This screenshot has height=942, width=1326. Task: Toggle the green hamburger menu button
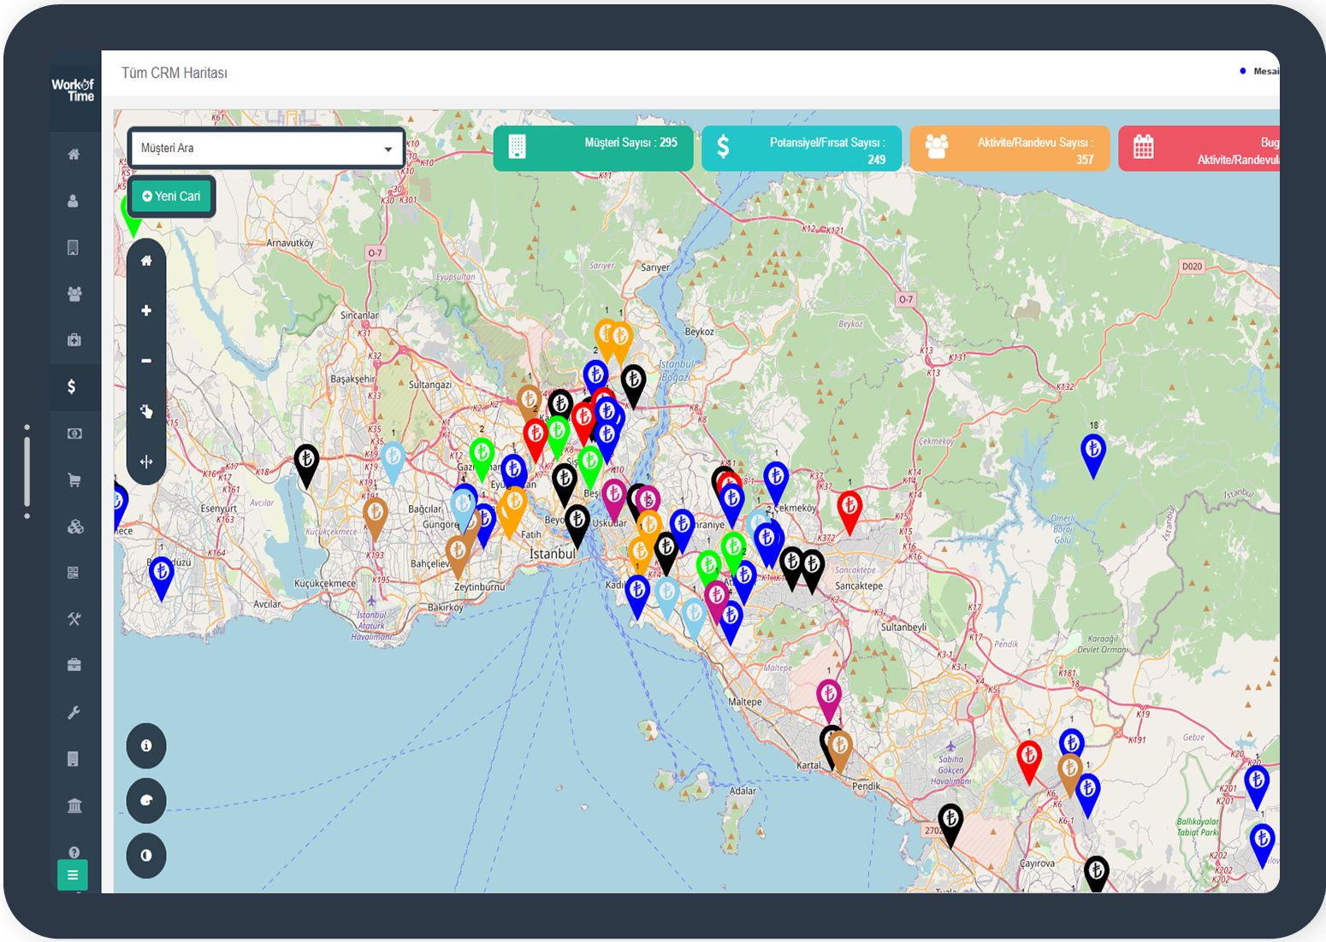pos(73,874)
